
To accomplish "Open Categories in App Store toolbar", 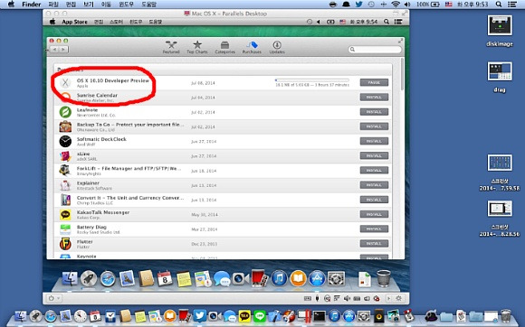I will coord(224,48).
